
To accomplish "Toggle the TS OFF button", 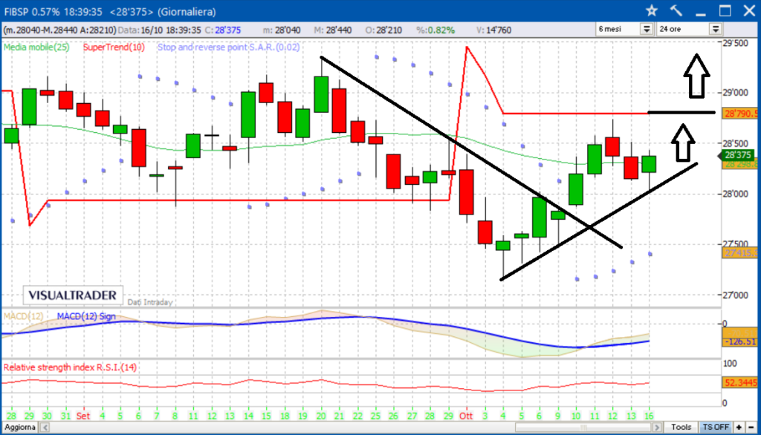I will [716, 428].
